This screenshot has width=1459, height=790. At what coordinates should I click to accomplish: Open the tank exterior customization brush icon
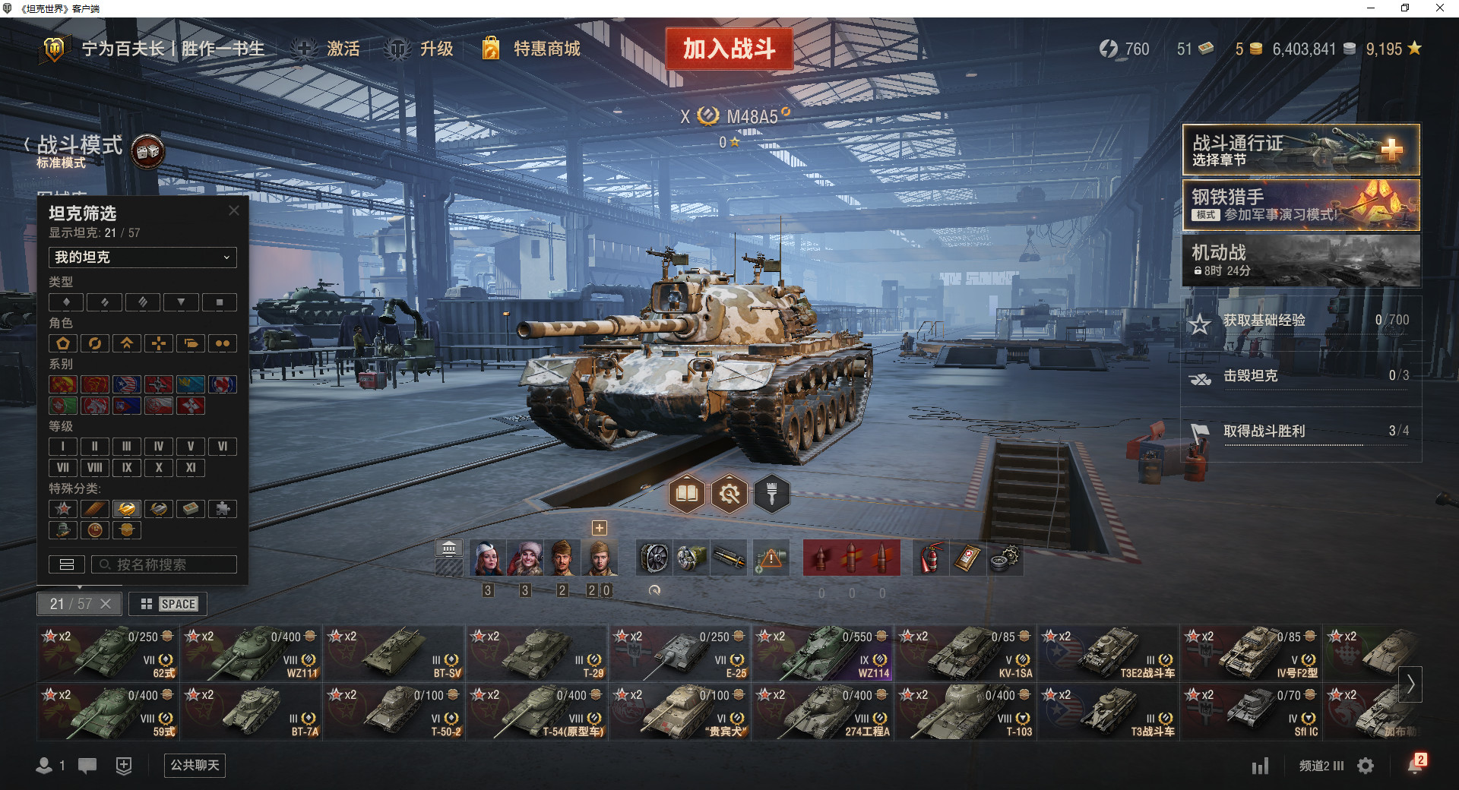point(772,495)
